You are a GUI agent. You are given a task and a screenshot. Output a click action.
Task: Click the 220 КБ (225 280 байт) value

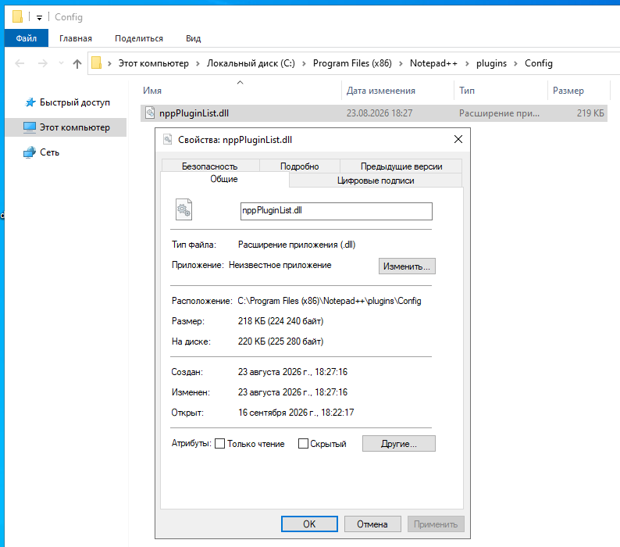tap(280, 341)
